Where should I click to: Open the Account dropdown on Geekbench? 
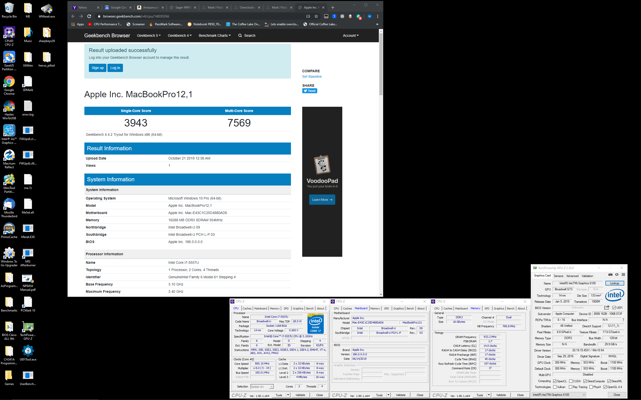(351, 35)
